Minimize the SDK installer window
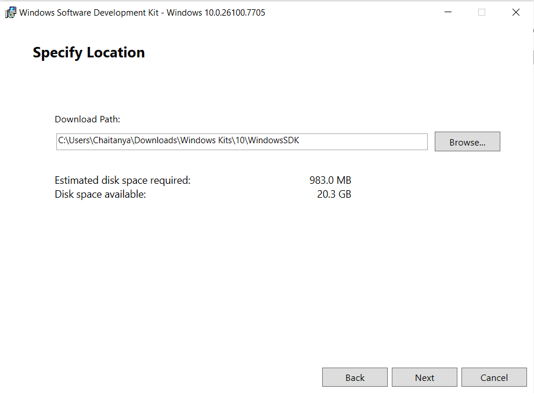This screenshot has width=534, height=396. [448, 12]
